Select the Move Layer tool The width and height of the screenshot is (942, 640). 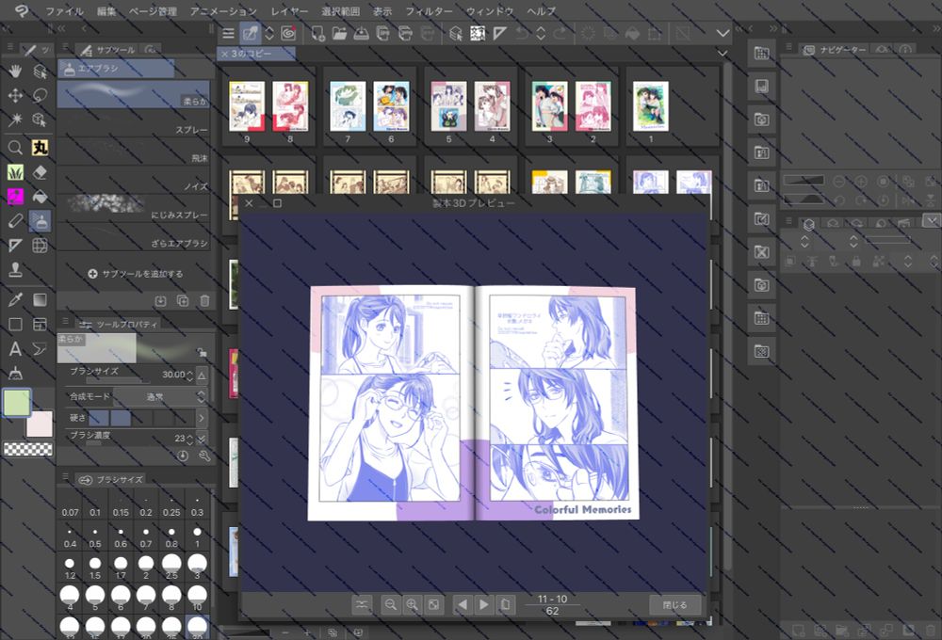pyautogui.click(x=15, y=95)
